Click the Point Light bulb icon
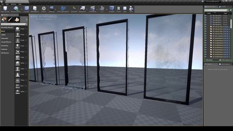 17,46
